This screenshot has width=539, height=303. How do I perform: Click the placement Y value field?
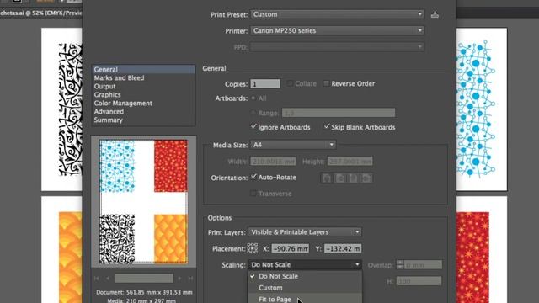[343, 248]
